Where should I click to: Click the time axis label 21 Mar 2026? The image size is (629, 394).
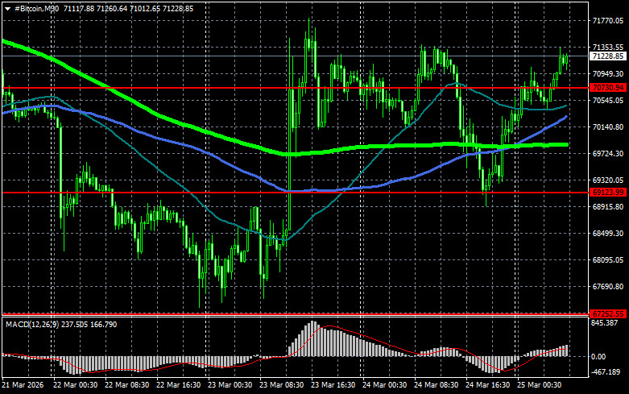coord(23,385)
